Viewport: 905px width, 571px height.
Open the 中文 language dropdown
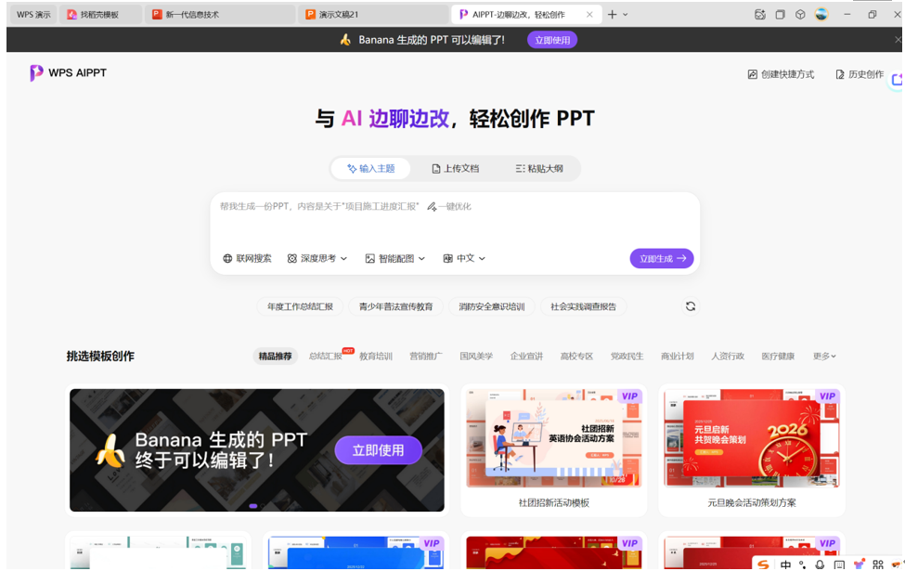coord(464,259)
